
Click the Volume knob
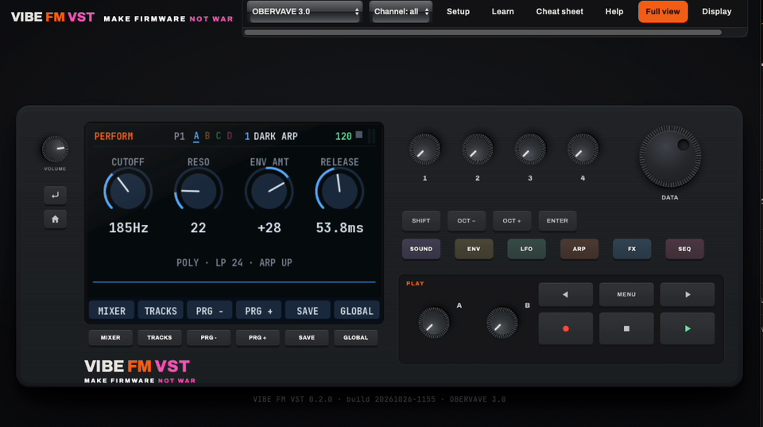pyautogui.click(x=55, y=149)
